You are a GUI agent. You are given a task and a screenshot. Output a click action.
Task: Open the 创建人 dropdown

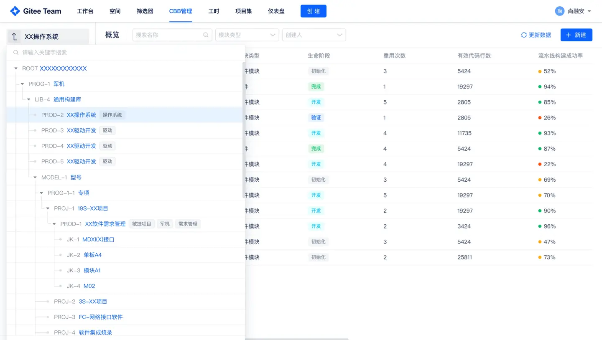click(x=314, y=35)
